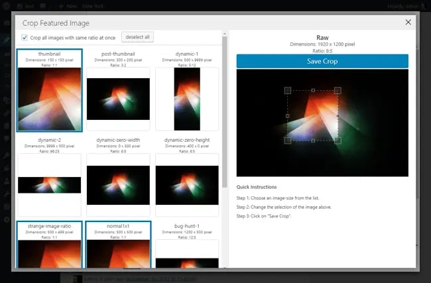Click the bottom-middle crop edge handle

pyautogui.click(x=312, y=141)
